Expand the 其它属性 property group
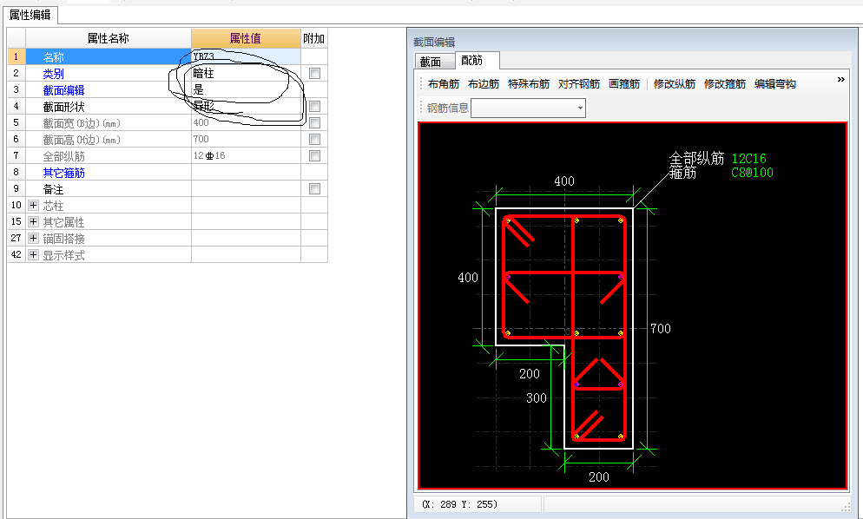The width and height of the screenshot is (863, 519). pyautogui.click(x=34, y=222)
